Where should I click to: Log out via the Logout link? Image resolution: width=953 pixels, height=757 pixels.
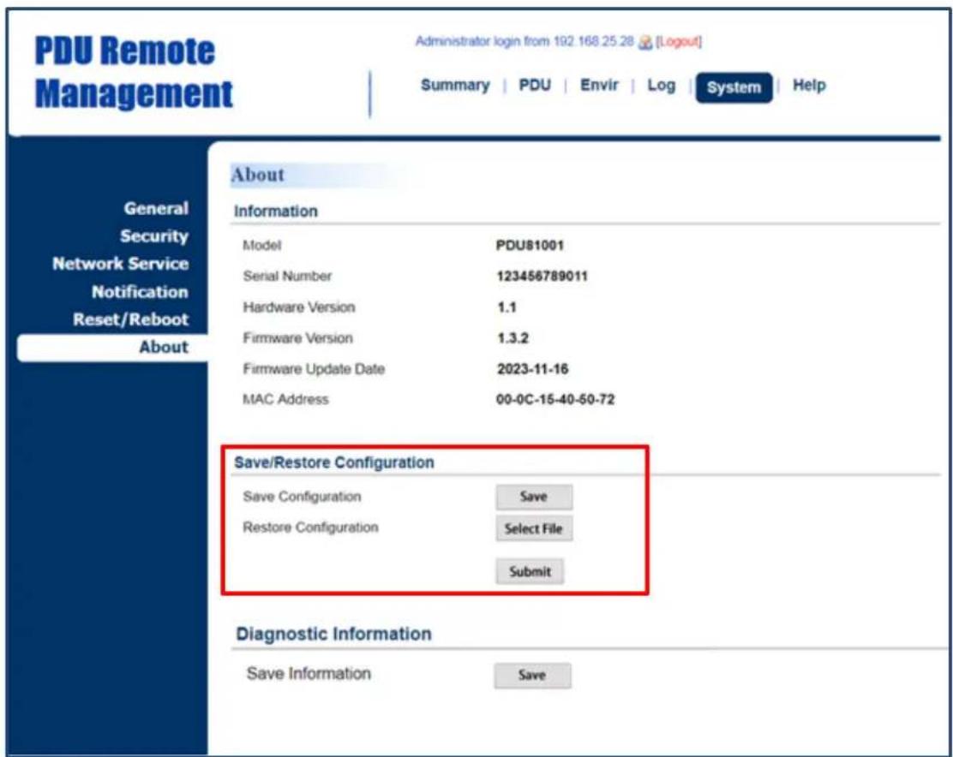pyautogui.click(x=679, y=41)
